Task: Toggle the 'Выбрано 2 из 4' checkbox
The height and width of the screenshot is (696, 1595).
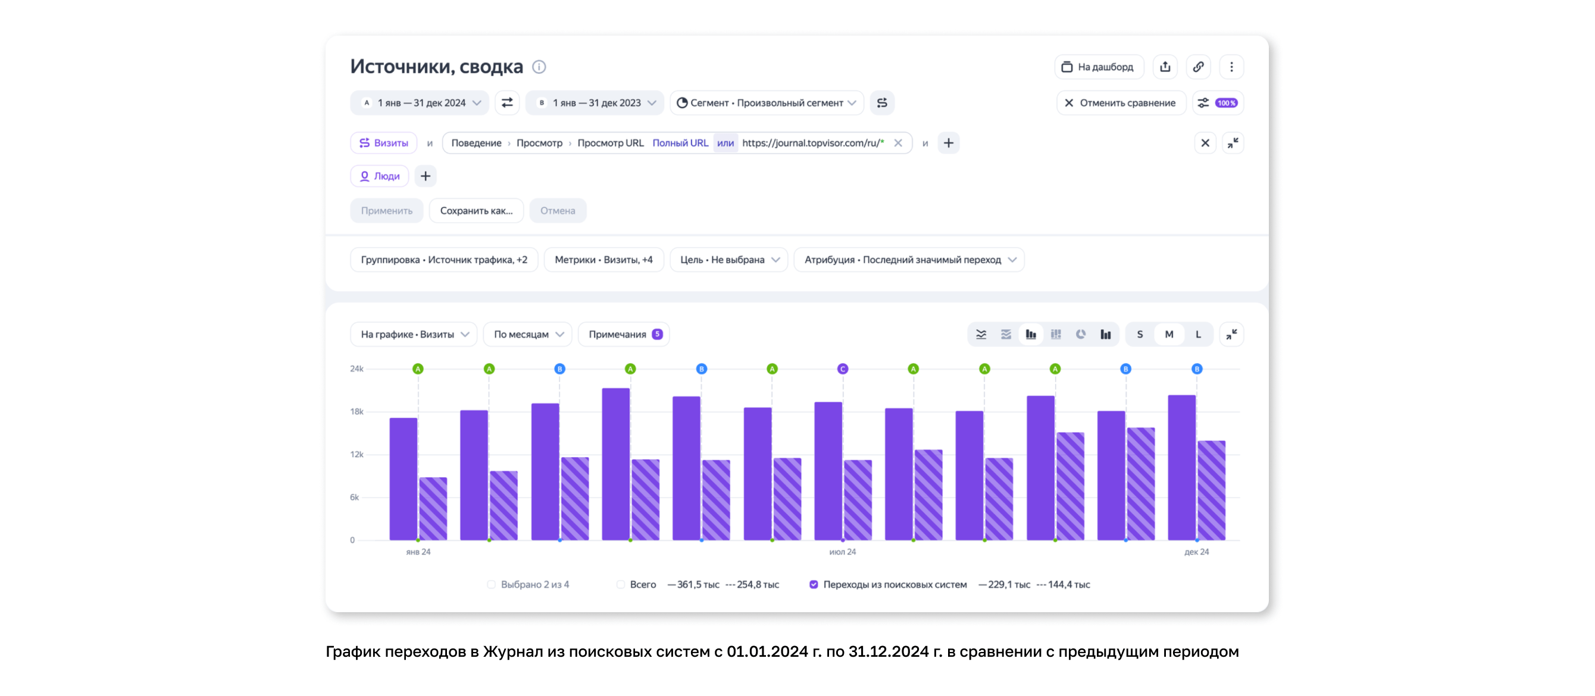Action: (x=491, y=585)
